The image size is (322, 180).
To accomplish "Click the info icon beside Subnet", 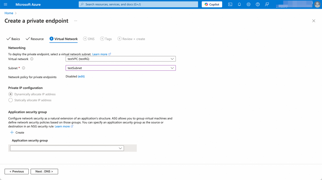I will (23, 68).
